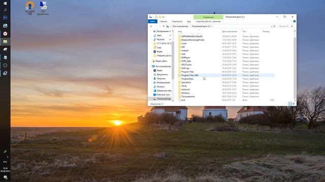Switch to File Explorer on the taskbar

tap(5, 41)
